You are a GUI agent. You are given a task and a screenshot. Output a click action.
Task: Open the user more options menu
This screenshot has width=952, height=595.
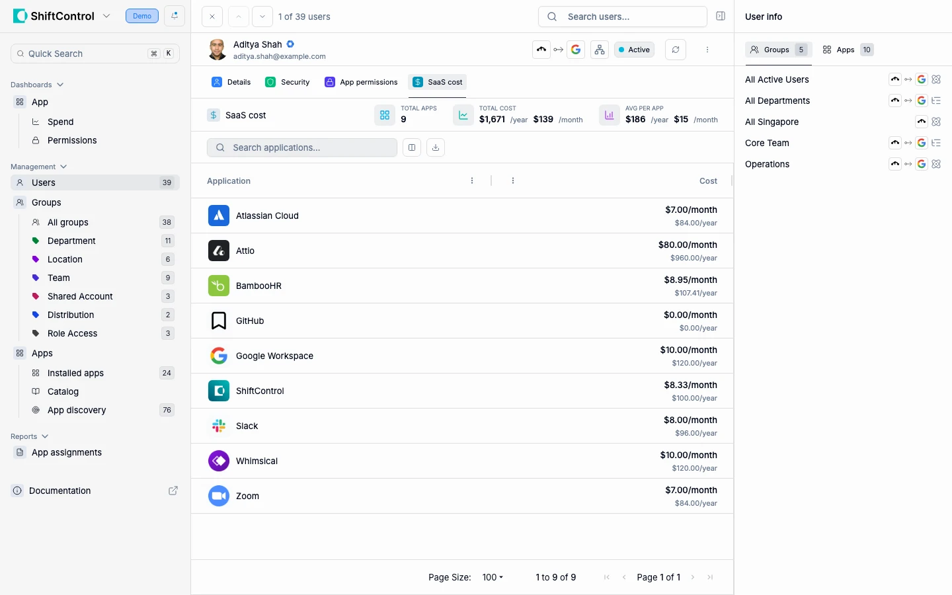tap(707, 50)
